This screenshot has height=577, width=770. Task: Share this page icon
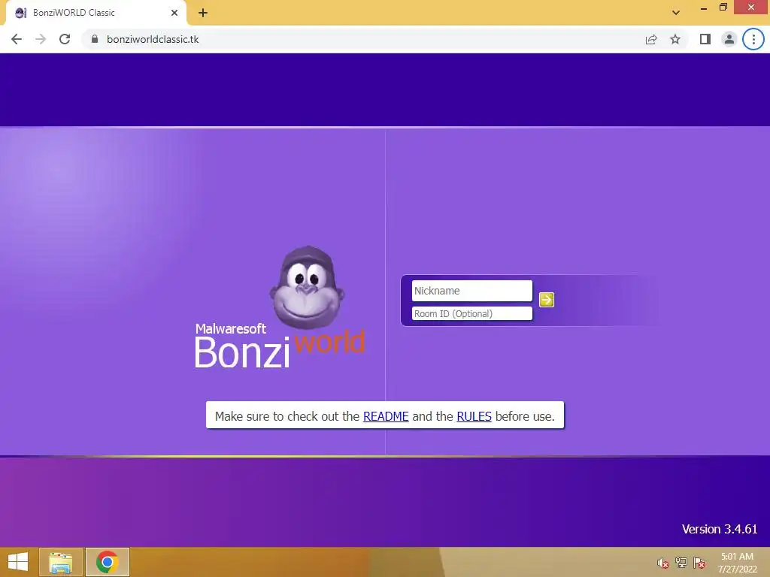pos(651,39)
